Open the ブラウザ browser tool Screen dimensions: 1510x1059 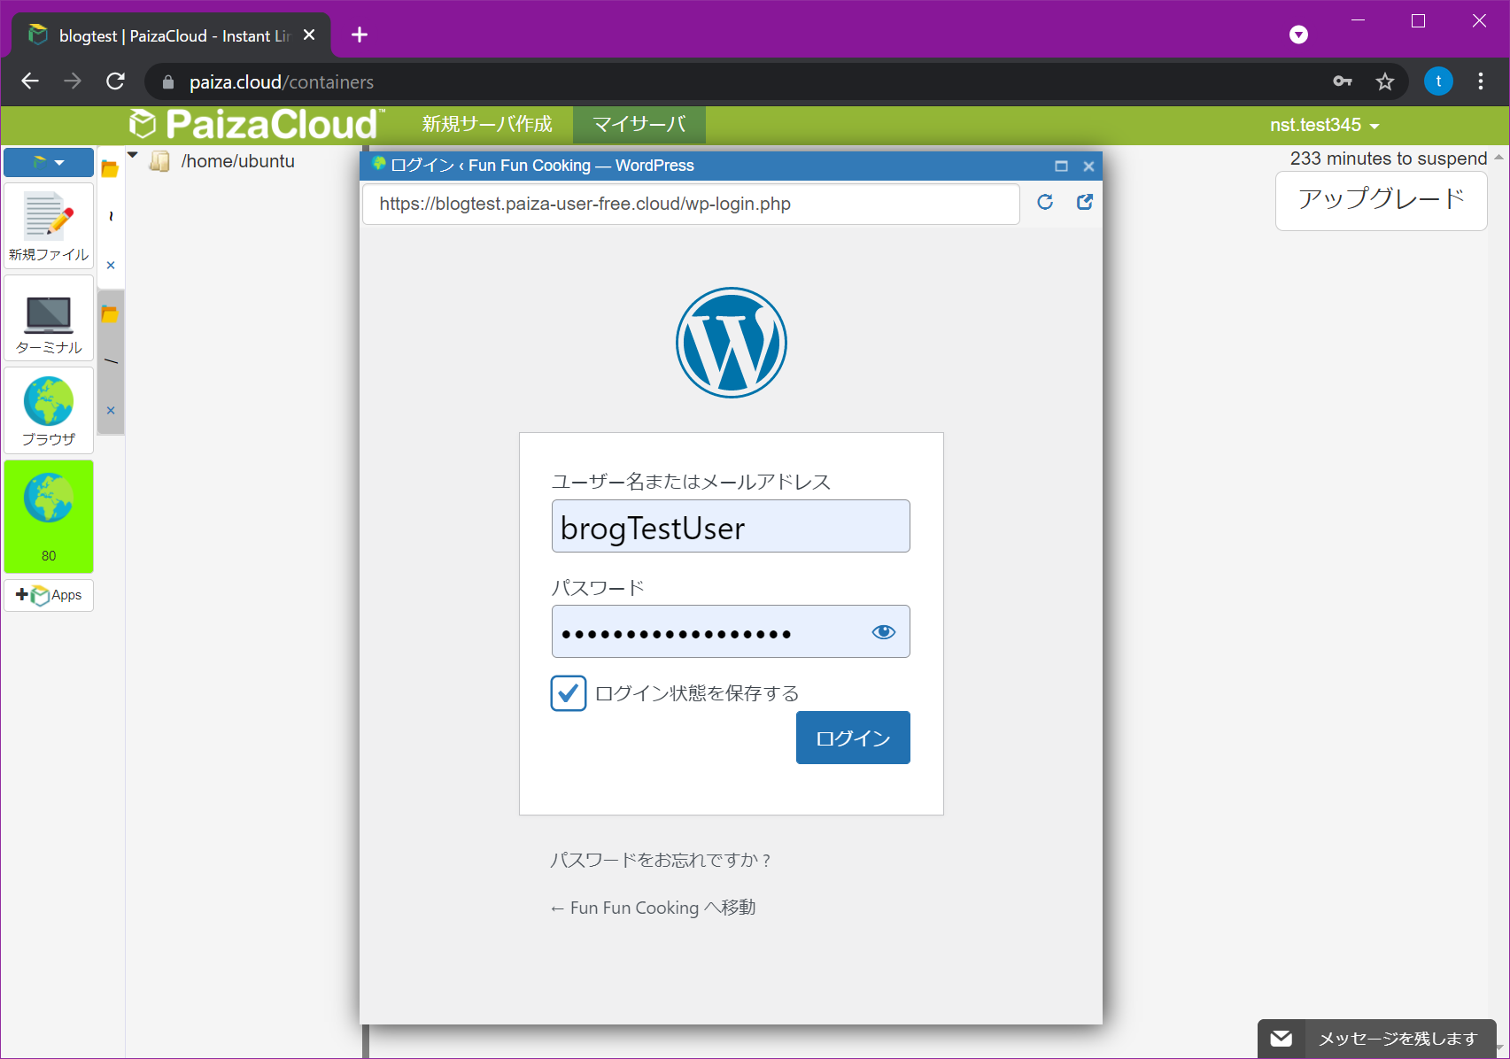49,411
